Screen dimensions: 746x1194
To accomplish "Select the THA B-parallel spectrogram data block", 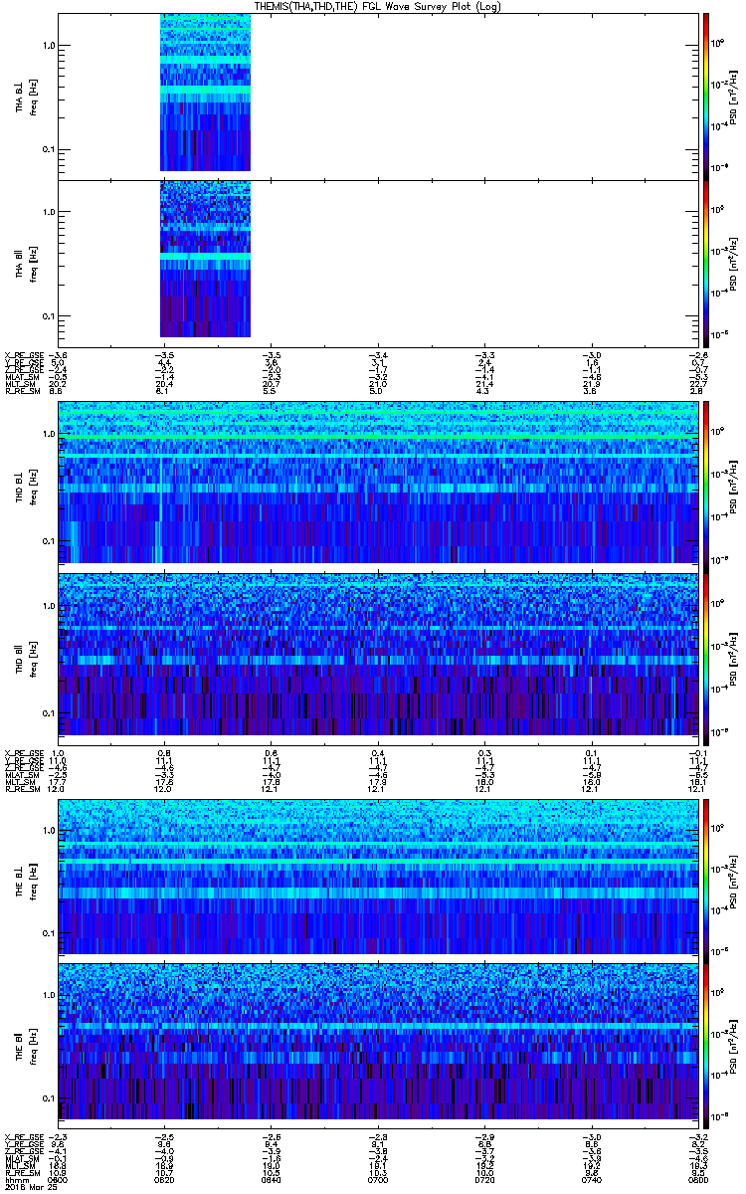I will click(205, 259).
